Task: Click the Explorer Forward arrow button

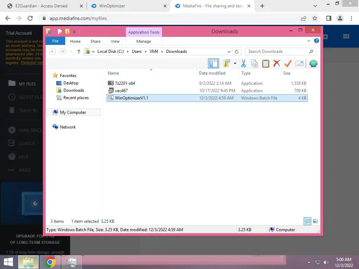Action: (62, 51)
